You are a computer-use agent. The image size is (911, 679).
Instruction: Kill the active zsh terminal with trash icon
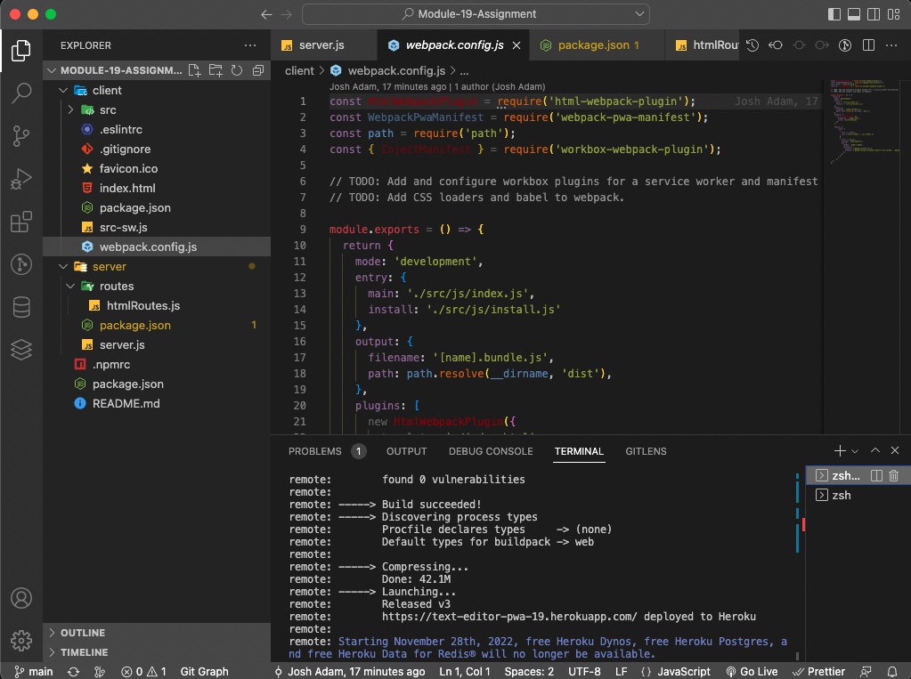tap(893, 475)
